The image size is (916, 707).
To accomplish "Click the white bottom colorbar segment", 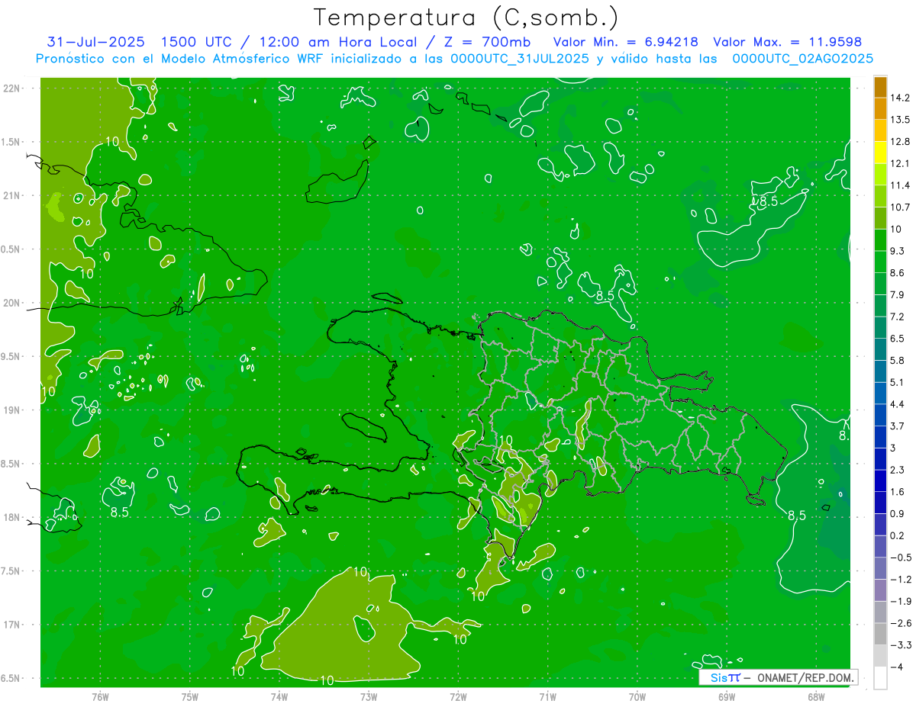I will tap(880, 678).
